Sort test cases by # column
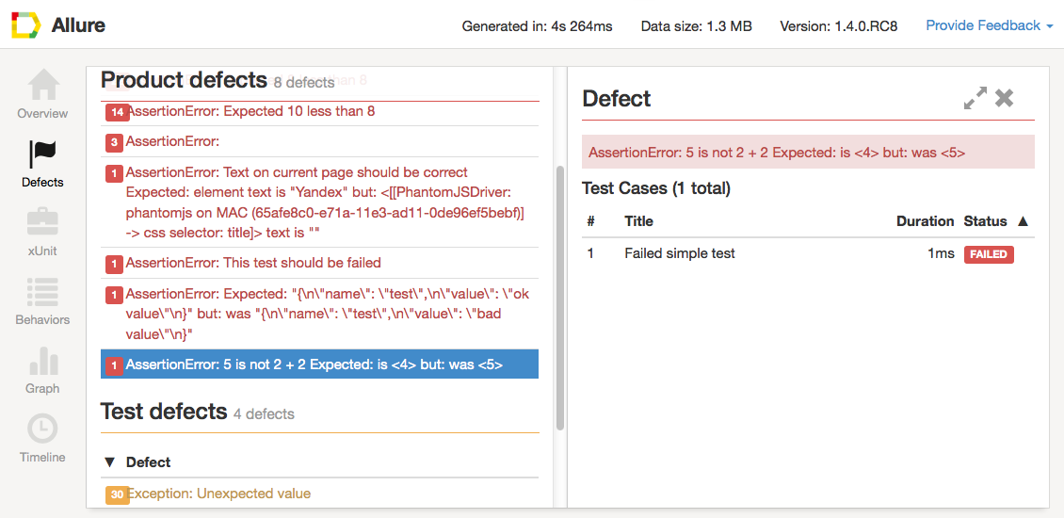 590,221
